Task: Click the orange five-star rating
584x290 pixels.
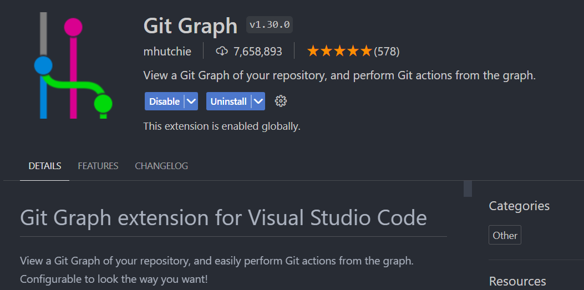Action: coord(339,52)
